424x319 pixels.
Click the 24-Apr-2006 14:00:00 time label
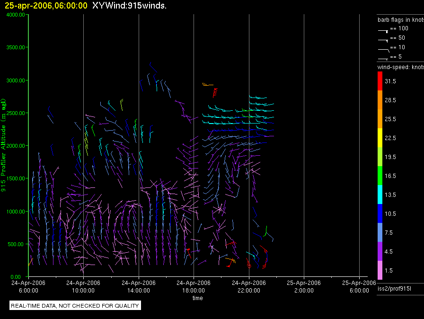139,286
